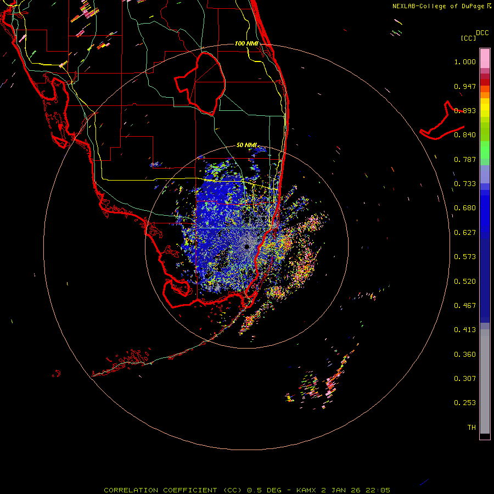The width and height of the screenshot is (494, 494).
Task: Click the product title caption at bottom
Action: (247, 490)
